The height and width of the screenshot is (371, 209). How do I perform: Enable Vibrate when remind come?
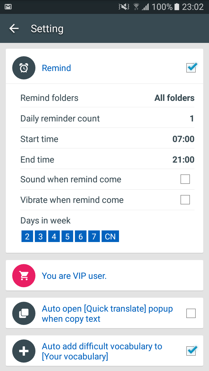[185, 200]
